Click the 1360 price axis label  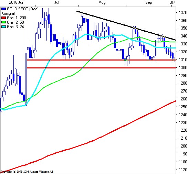[x=183, y=21]
